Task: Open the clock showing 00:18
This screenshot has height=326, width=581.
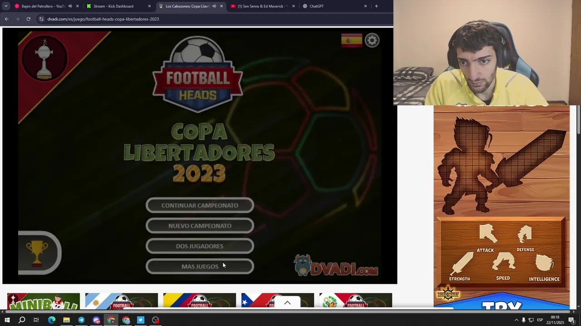Action: 555,320
